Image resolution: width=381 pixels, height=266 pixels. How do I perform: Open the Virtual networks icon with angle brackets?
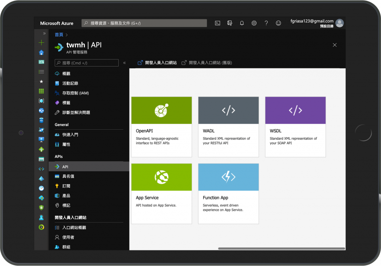click(x=41, y=169)
